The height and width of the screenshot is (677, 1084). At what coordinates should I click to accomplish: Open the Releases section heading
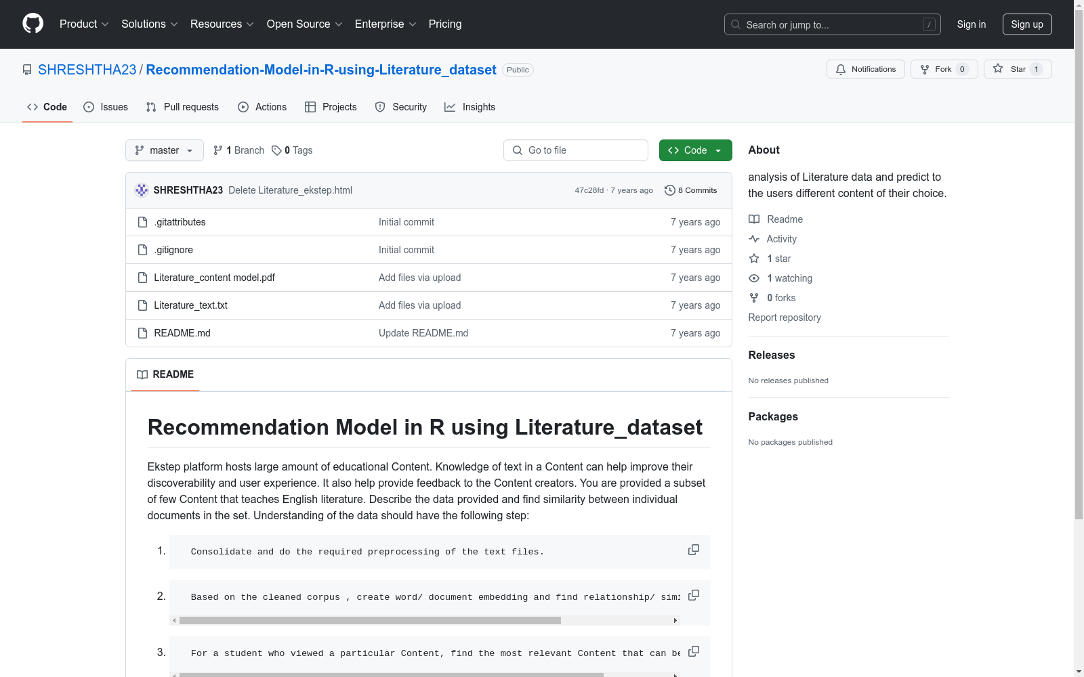click(x=772, y=355)
